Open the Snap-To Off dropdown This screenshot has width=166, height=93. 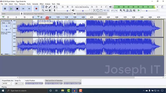point(19,83)
